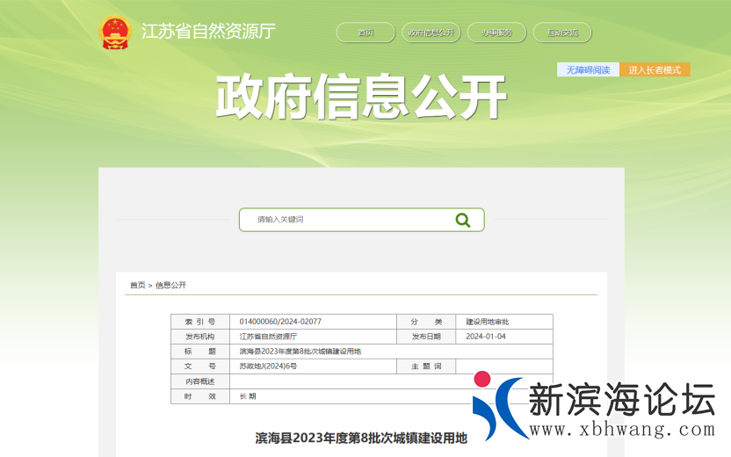
Task: Click the bold article title 滨海县2023年度第8批次城镇建设用地
Action: point(361,437)
